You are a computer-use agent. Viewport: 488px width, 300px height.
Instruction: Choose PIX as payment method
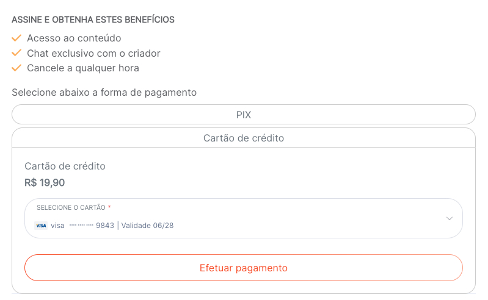[244, 115]
